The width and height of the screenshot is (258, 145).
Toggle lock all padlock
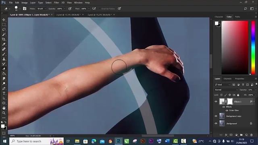tap(238, 95)
